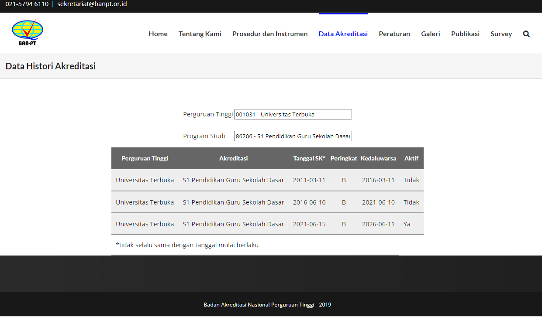Screen dimensions: 542x317
Task: Select the Kedaluwarsa cell 2021-06-10
Action: pos(378,202)
